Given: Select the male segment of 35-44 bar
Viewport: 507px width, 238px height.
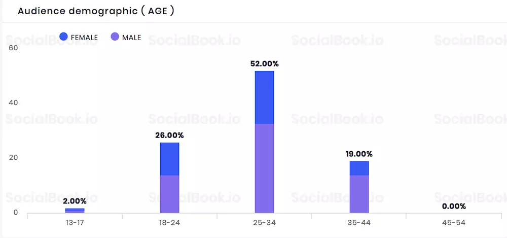Looking at the screenshot, I should [359, 194].
